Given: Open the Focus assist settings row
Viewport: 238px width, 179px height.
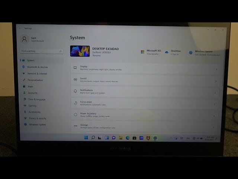Looking at the screenshot, I should coord(145,103).
